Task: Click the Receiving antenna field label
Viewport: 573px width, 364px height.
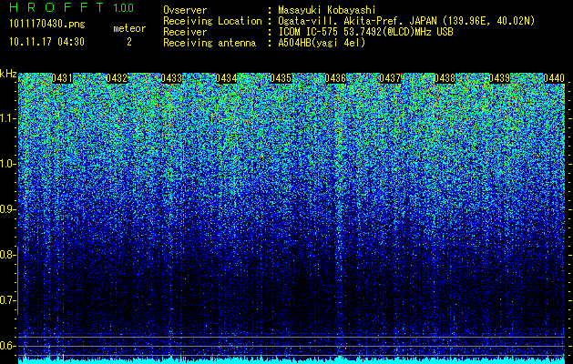Action: point(210,43)
